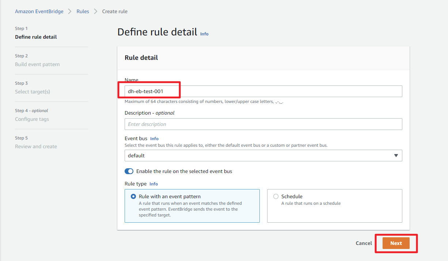Go to Step 1 Define rule detail
448x261 pixels.
36,37
